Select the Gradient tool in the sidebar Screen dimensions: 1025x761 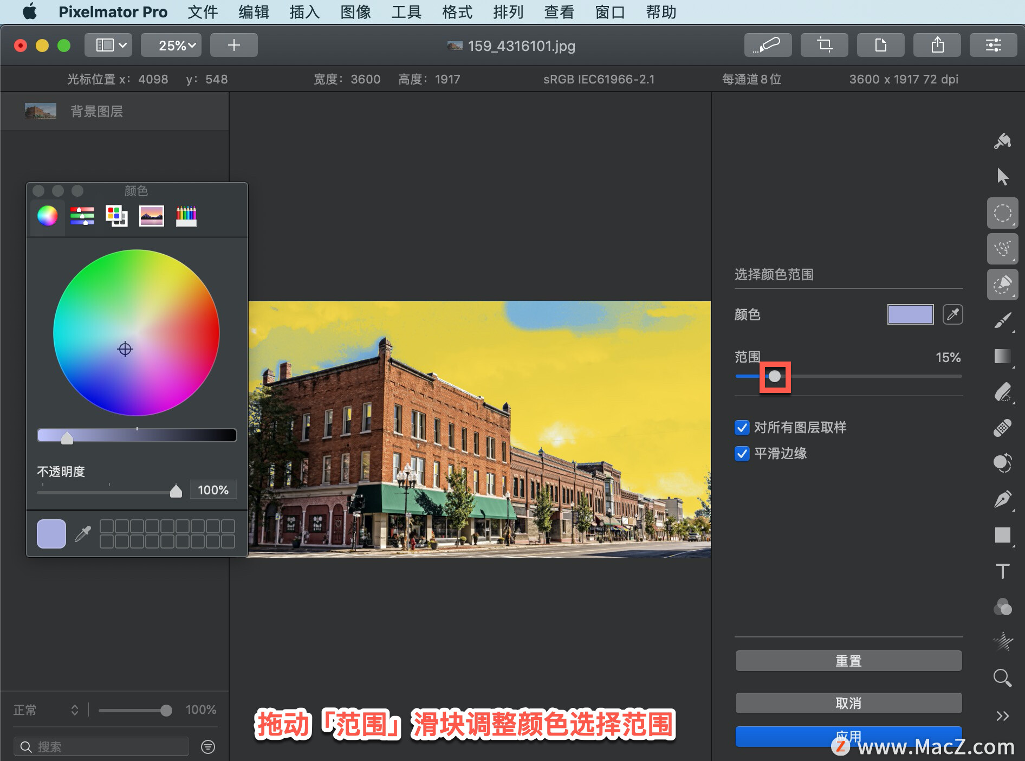(1003, 356)
